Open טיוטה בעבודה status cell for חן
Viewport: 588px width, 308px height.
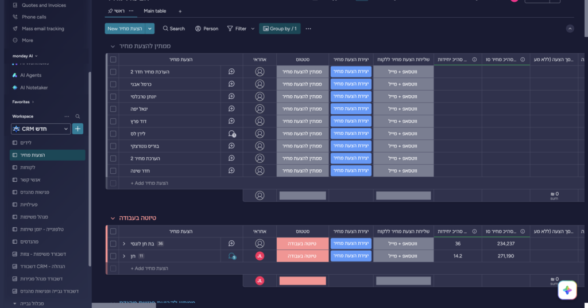point(303,256)
